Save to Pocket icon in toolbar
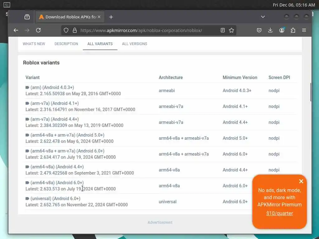The image size is (319, 239). [x=259, y=30]
